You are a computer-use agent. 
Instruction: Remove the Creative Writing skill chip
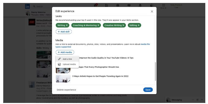point(123,25)
